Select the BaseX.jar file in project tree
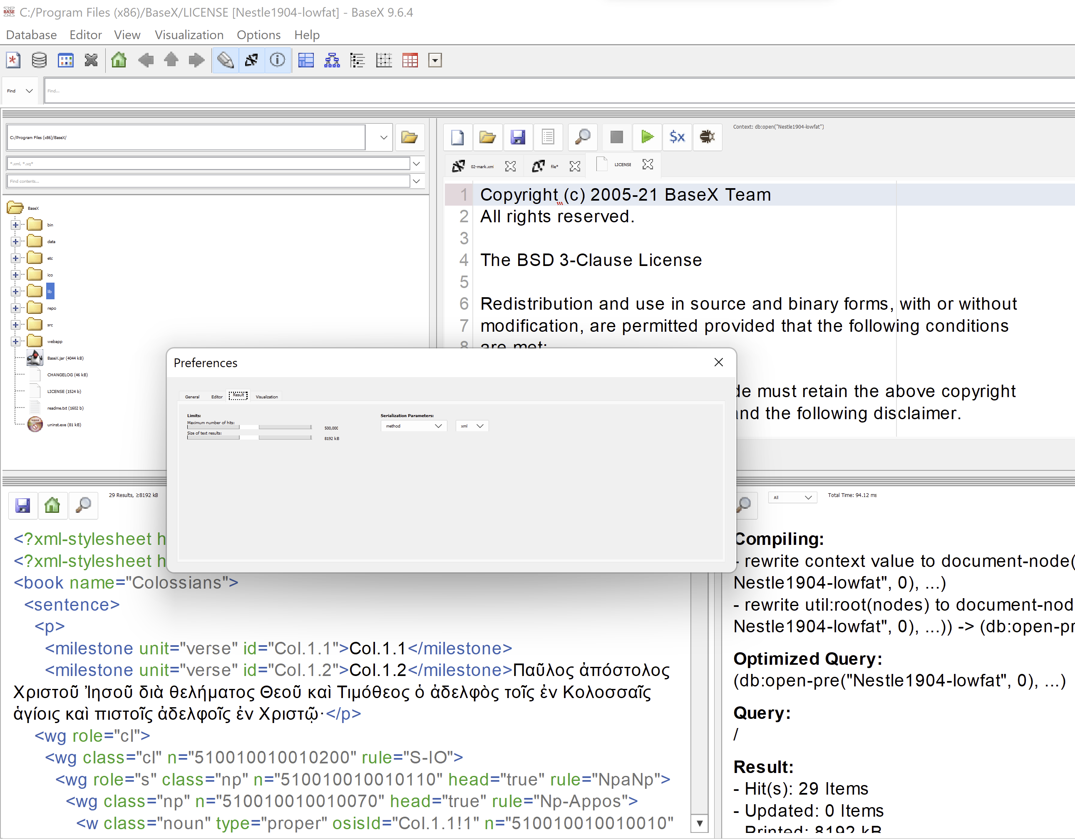The image size is (1075, 840). coord(65,358)
